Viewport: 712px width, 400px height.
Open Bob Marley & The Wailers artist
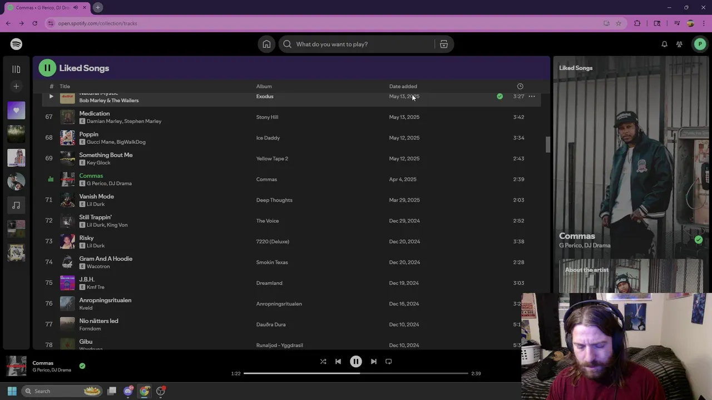109,101
